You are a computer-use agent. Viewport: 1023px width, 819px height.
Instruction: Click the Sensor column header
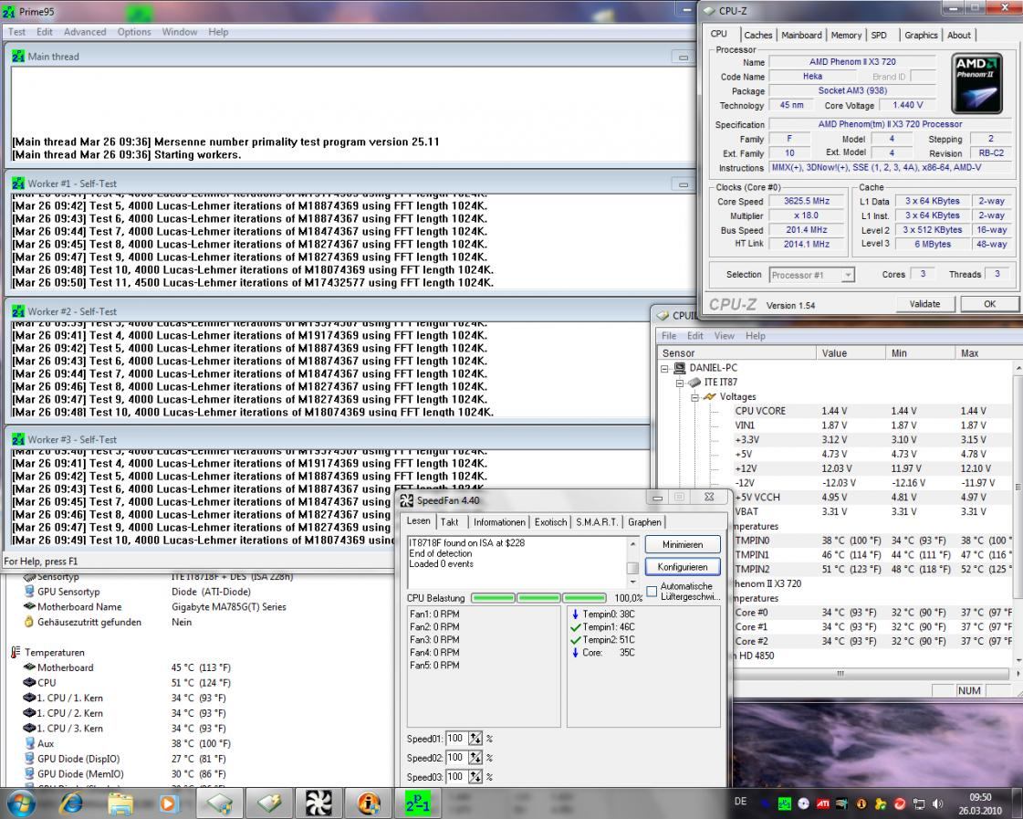736,353
